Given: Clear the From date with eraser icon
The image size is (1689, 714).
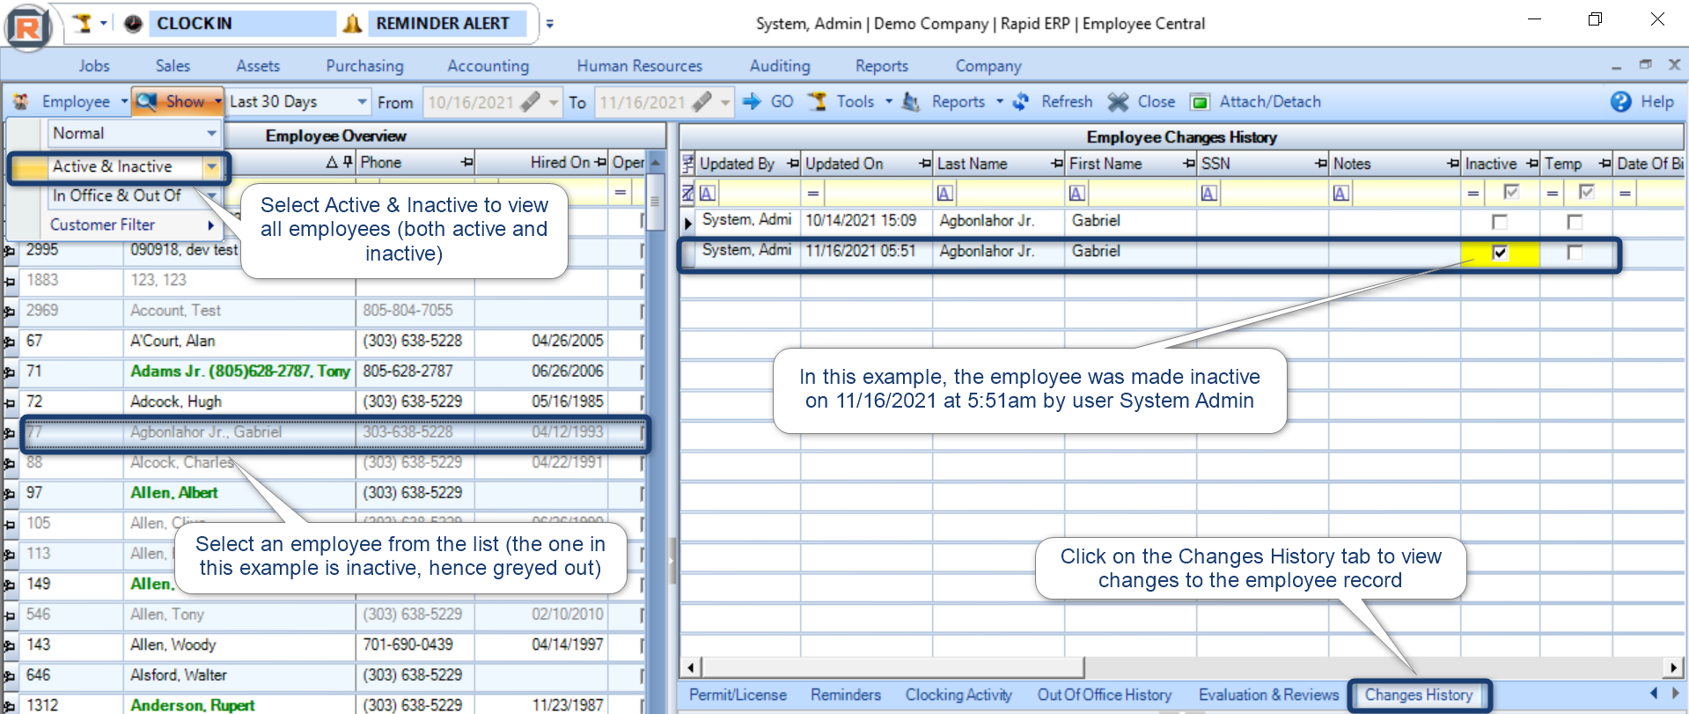Looking at the screenshot, I should tap(531, 102).
